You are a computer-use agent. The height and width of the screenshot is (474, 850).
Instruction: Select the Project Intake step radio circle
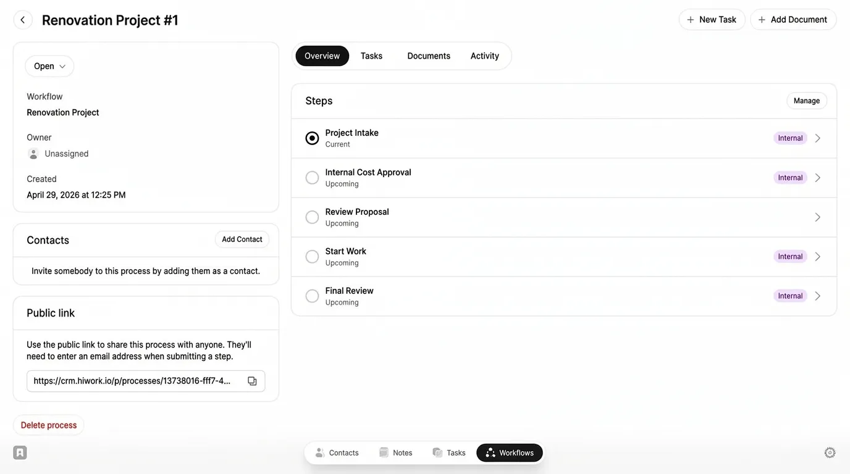pos(312,138)
